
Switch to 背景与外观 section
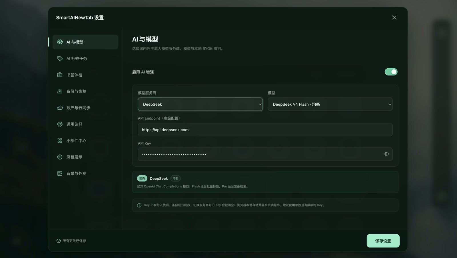coord(85,173)
